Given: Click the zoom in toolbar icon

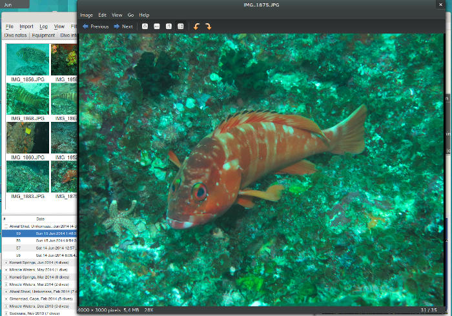Looking at the screenshot, I should 145,26.
